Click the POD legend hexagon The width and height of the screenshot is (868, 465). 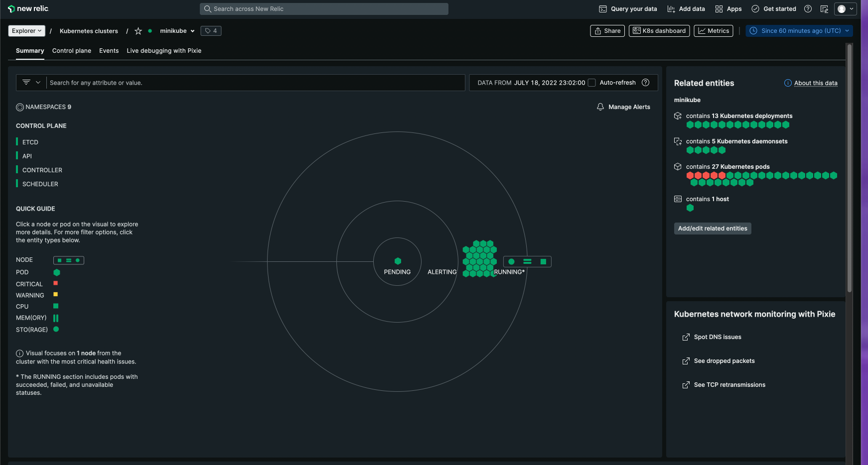(x=57, y=272)
